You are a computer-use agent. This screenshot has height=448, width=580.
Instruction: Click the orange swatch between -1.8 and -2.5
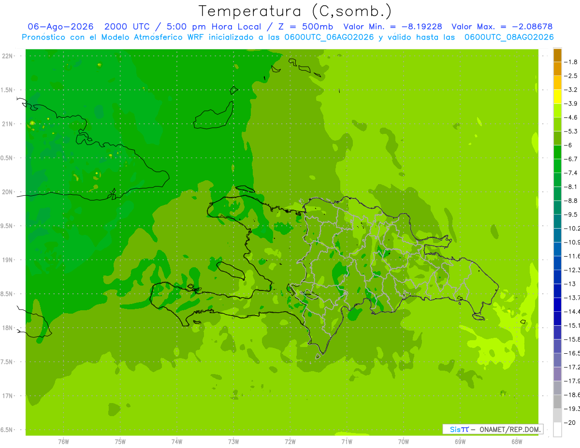[557, 69]
